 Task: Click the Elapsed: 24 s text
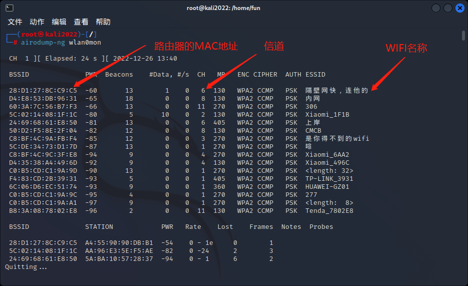point(71,59)
